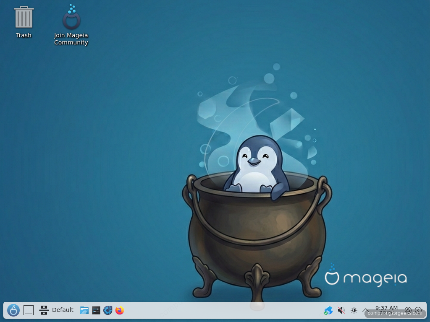Launch the Dolphin file manager from the panel

pos(84,310)
